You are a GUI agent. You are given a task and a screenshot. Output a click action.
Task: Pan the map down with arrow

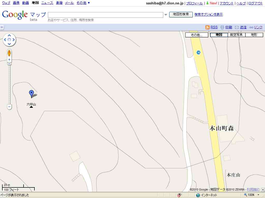pos(9,44)
